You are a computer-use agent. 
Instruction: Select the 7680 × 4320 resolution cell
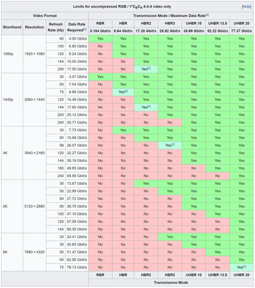click(35, 252)
